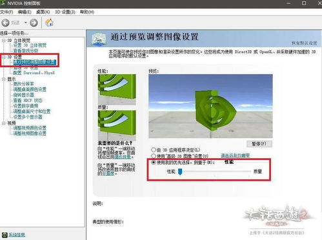Collapse the 显示 tree node

tap(4, 79)
